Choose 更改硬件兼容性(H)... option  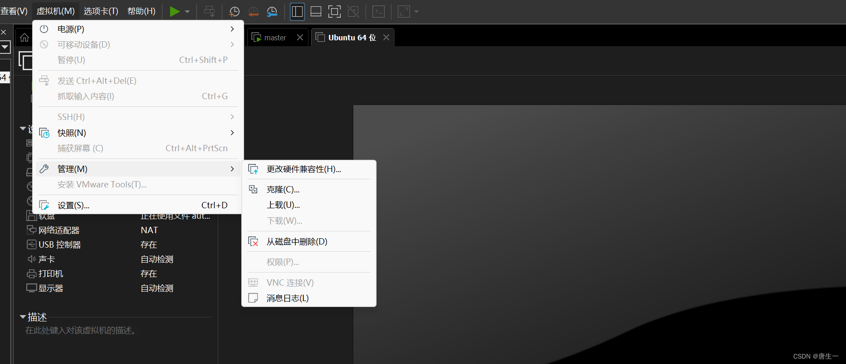[x=308, y=169]
